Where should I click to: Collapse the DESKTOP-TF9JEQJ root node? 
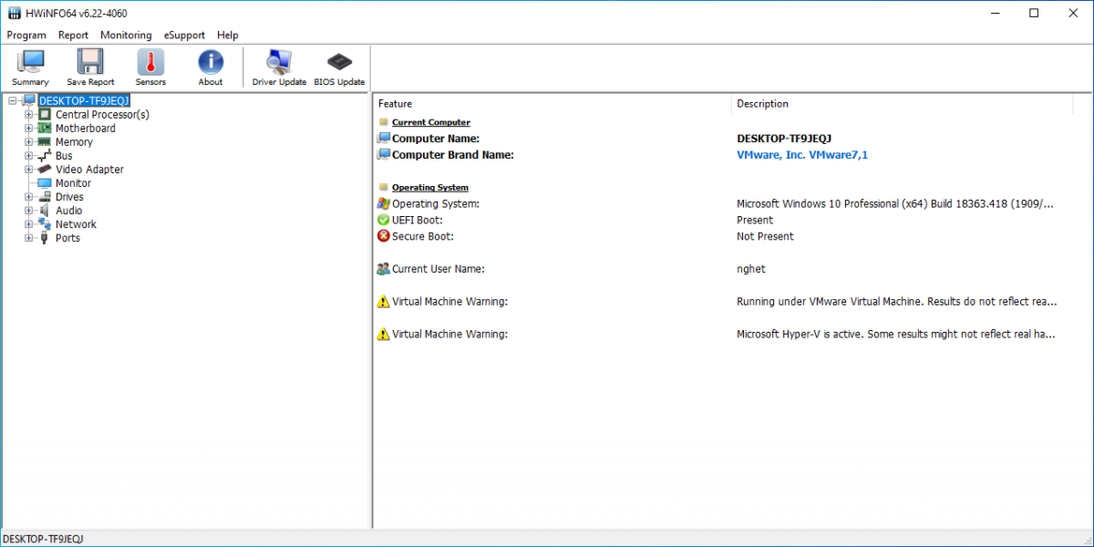13,101
